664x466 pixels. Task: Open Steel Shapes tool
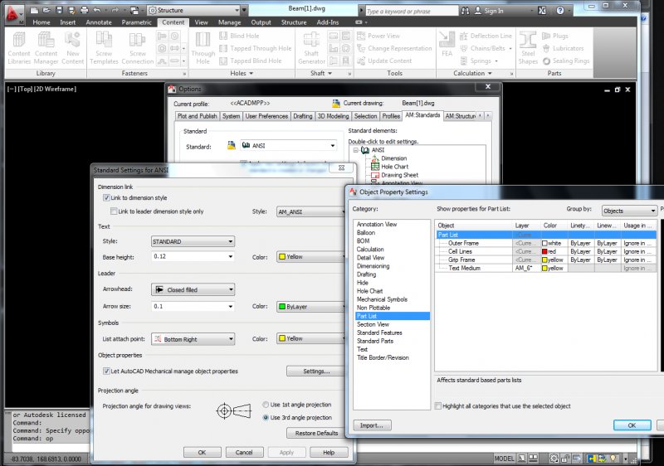tap(528, 49)
